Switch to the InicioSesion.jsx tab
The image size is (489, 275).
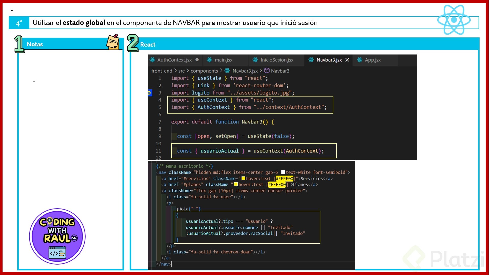277,60
